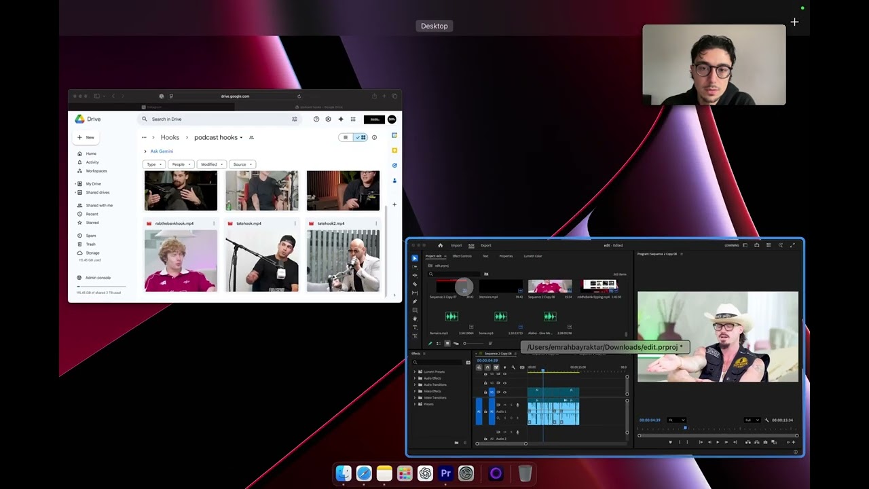Viewport: 869px width, 489px height.
Task: Open Drive search filter options icon
Action: point(295,119)
